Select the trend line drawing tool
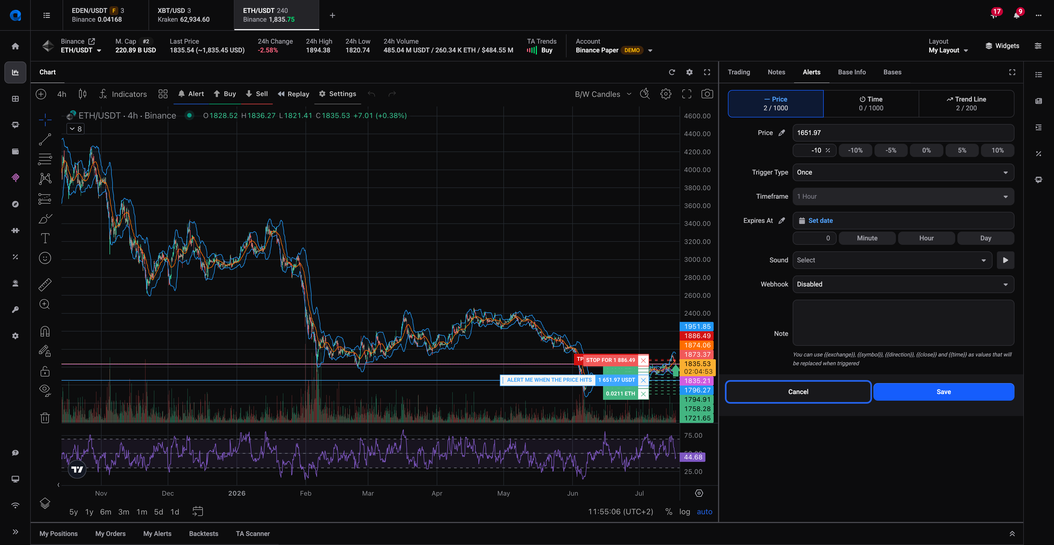The width and height of the screenshot is (1054, 545). (x=45, y=139)
